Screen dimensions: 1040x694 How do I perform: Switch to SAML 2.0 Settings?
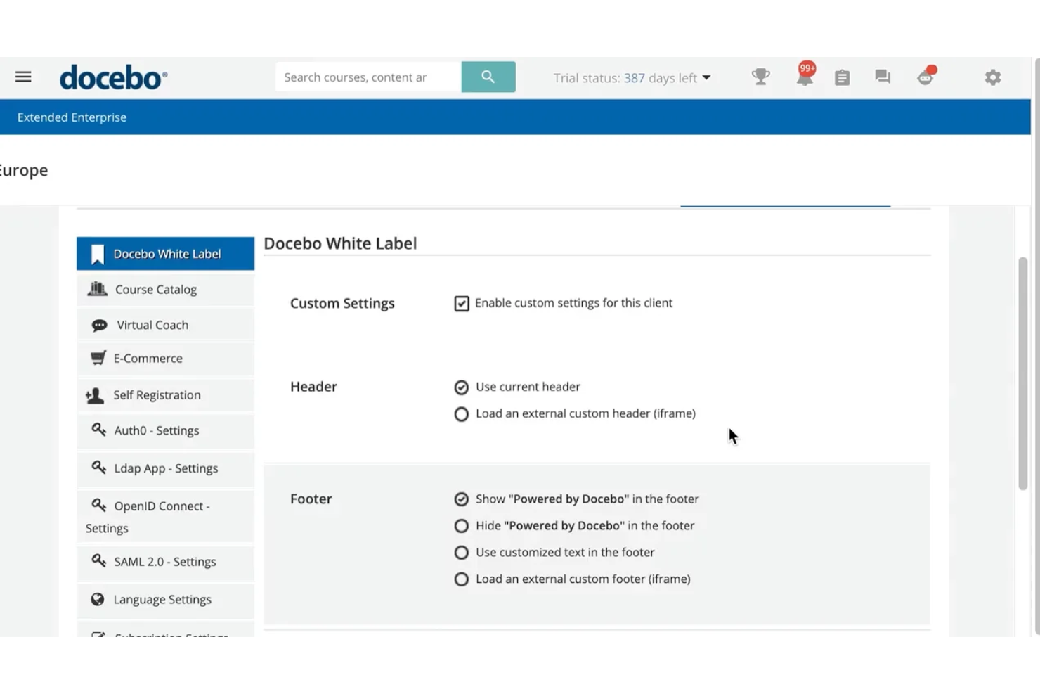(164, 561)
